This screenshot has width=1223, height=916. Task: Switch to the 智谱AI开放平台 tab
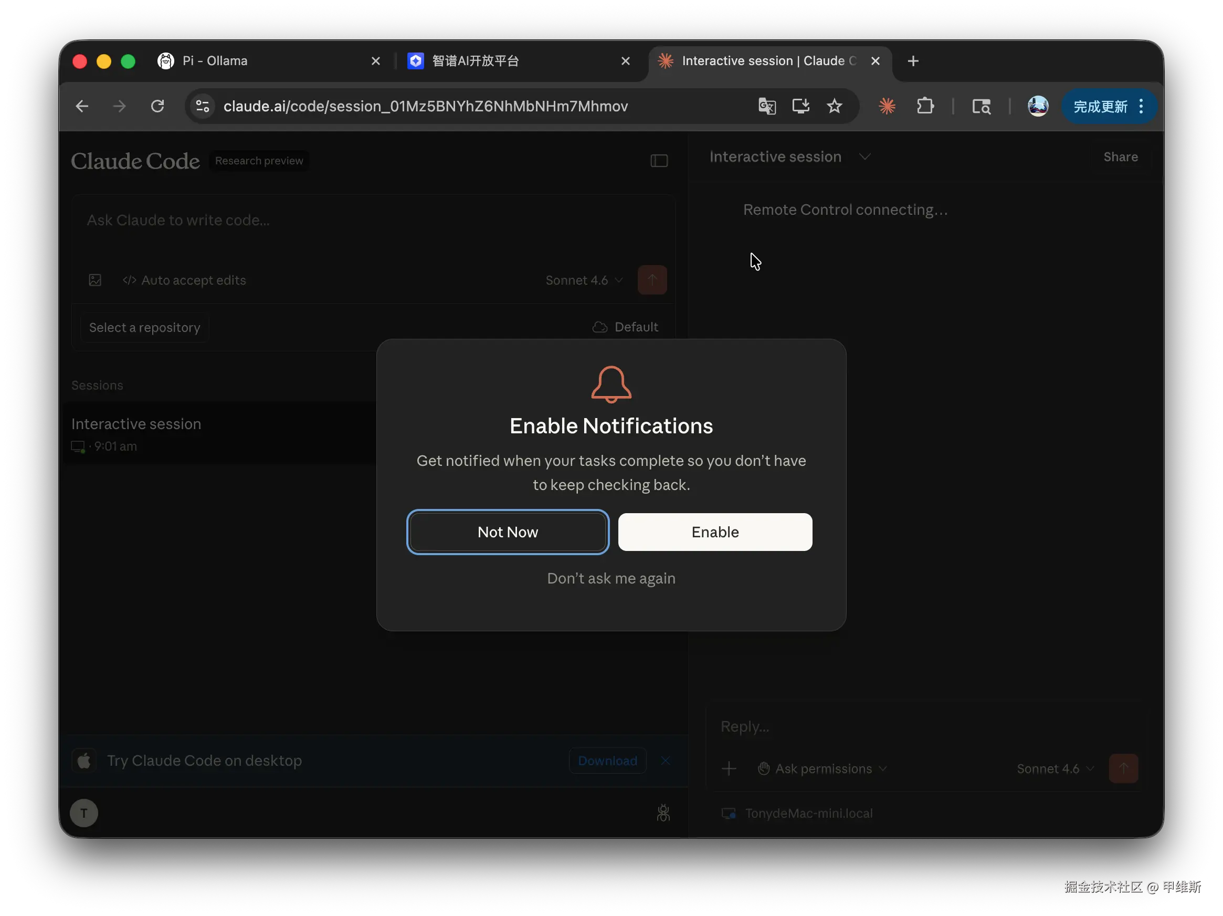pyautogui.click(x=476, y=61)
